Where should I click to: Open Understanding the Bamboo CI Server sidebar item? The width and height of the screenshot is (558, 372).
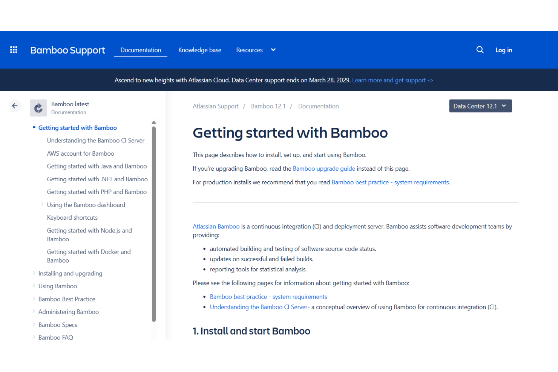click(96, 141)
